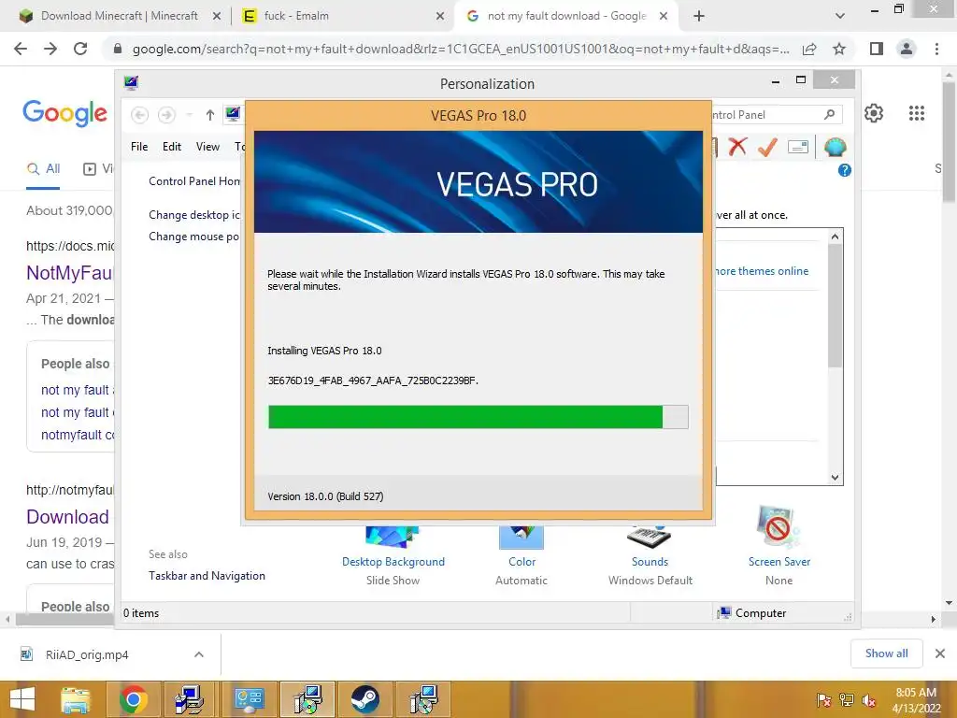Screen dimensions: 957x718
Task: Open Chrome three-dot menu
Action: [x=936, y=49]
